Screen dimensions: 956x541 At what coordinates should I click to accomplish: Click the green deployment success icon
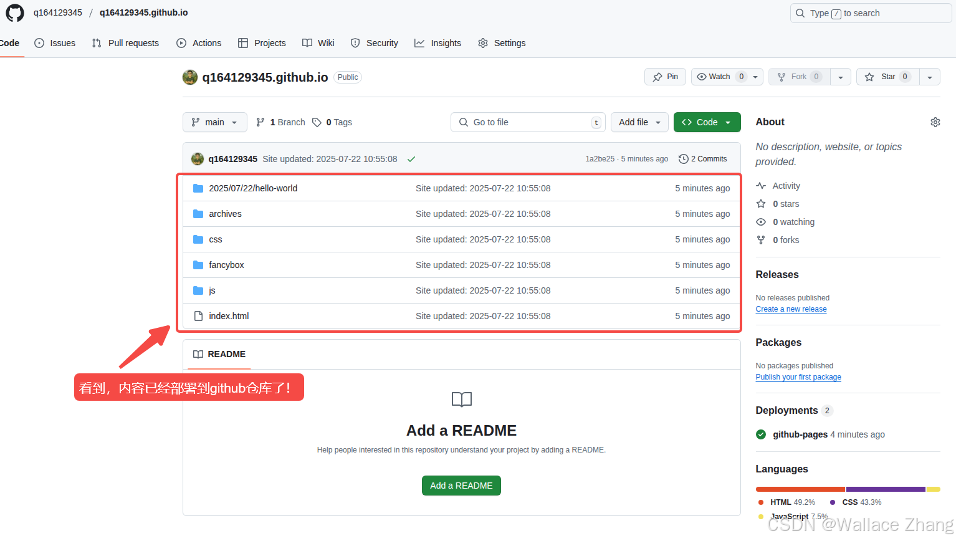pyautogui.click(x=761, y=434)
